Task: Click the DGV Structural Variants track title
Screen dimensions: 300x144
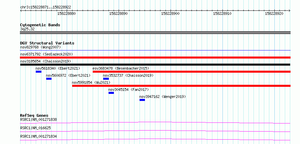Action: coord(47,43)
